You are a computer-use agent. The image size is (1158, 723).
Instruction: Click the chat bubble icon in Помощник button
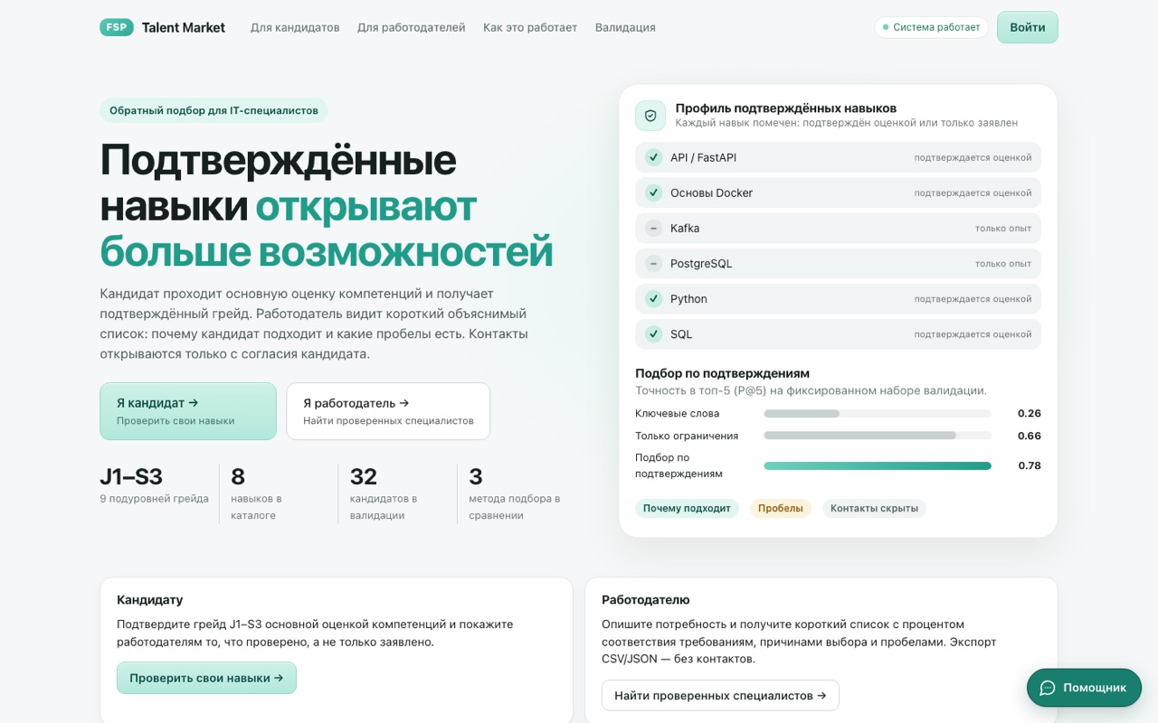(1048, 688)
